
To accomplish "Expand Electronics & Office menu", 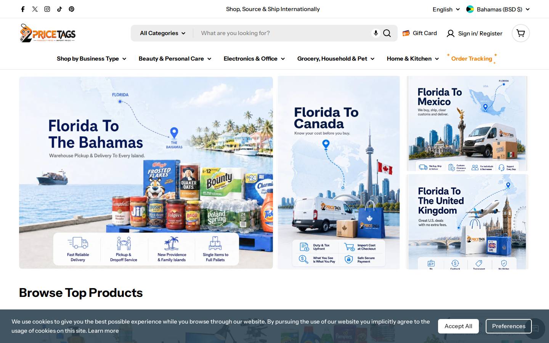I will [254, 59].
